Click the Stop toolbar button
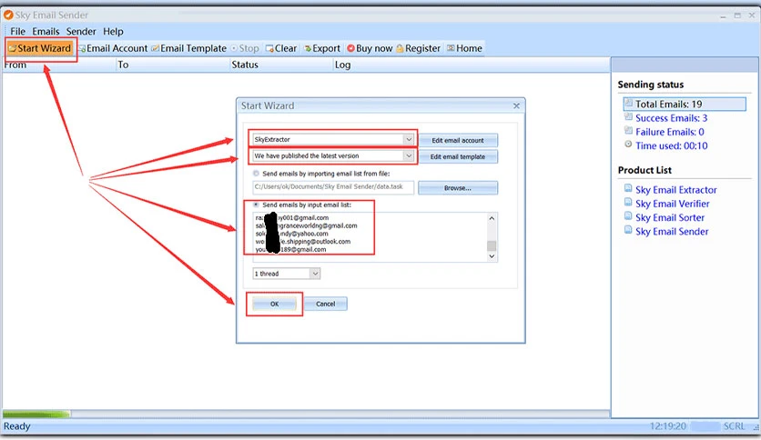 click(245, 48)
